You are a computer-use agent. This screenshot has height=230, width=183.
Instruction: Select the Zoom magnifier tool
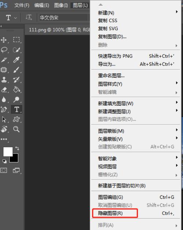16,129
